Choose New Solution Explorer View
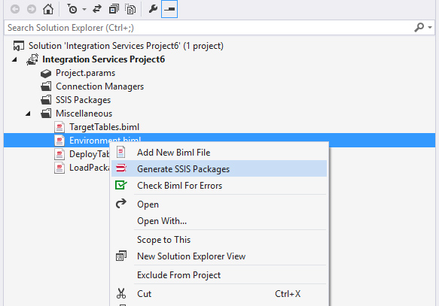 [219, 256]
